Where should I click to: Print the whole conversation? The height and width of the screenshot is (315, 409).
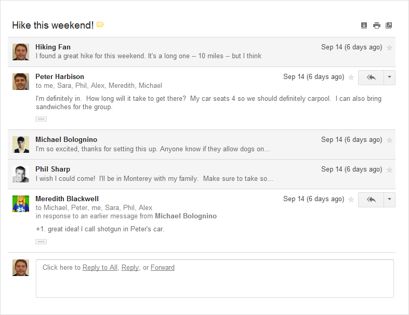(x=376, y=25)
